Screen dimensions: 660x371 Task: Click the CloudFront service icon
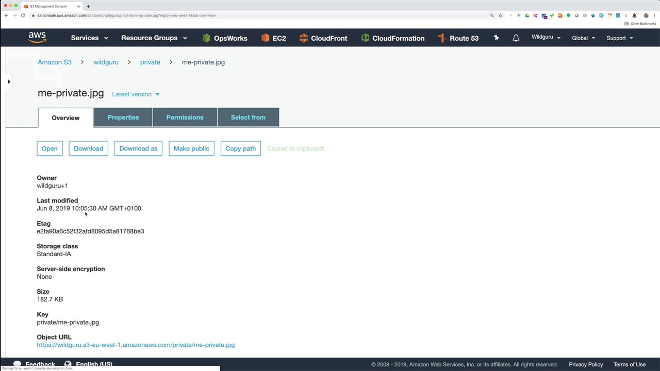(x=304, y=38)
